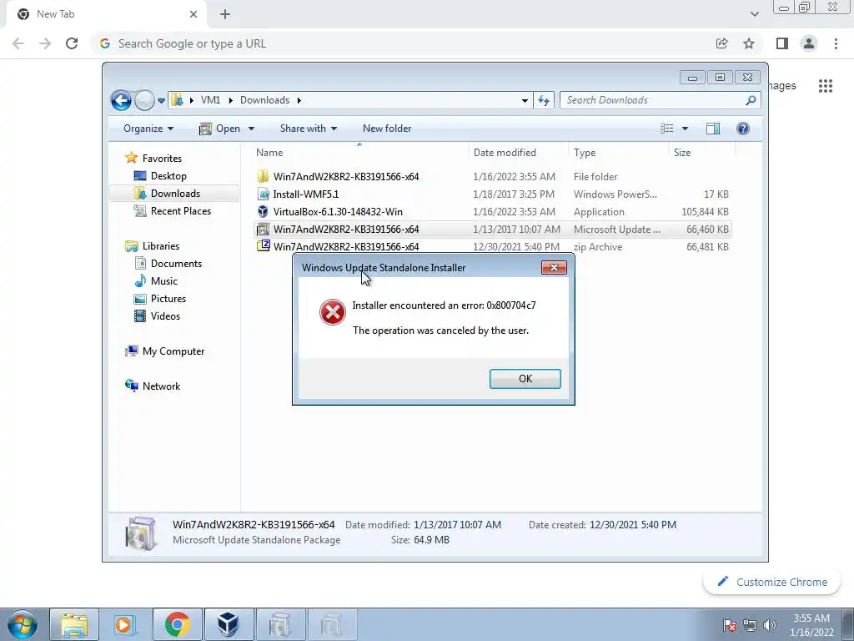The image size is (854, 641).
Task: Close the Windows Update Standalone Installer dialog
Action: coord(554,268)
